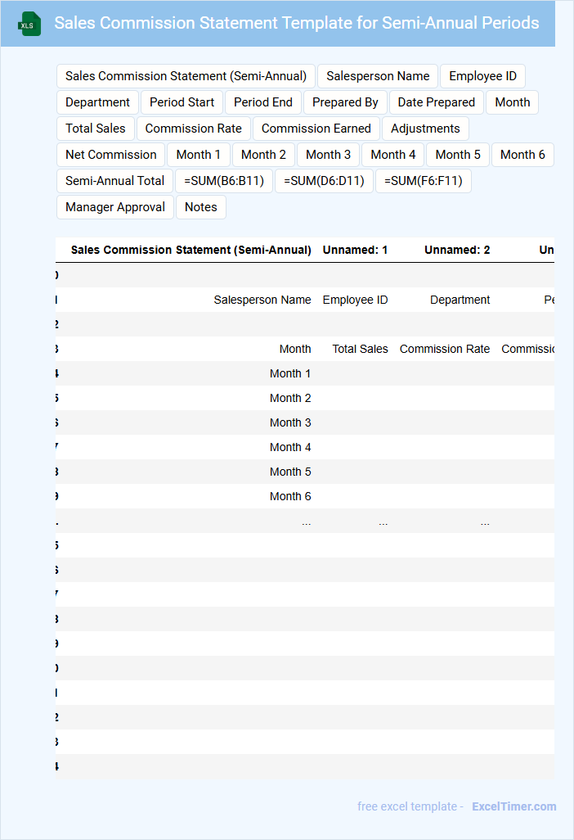Click the 'Month 6' row cell in table
Screen dimensions: 574x840
click(x=290, y=497)
